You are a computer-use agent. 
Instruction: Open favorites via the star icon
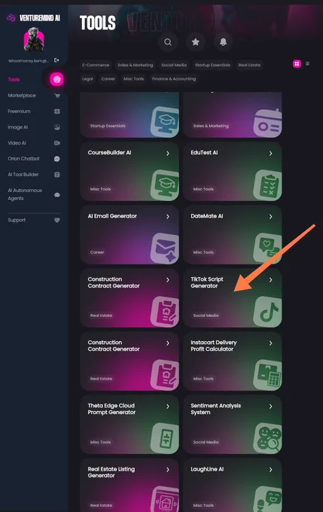click(x=196, y=42)
